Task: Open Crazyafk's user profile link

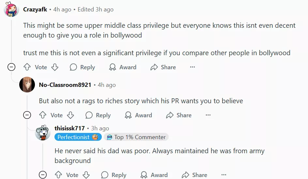Action: click(35, 9)
